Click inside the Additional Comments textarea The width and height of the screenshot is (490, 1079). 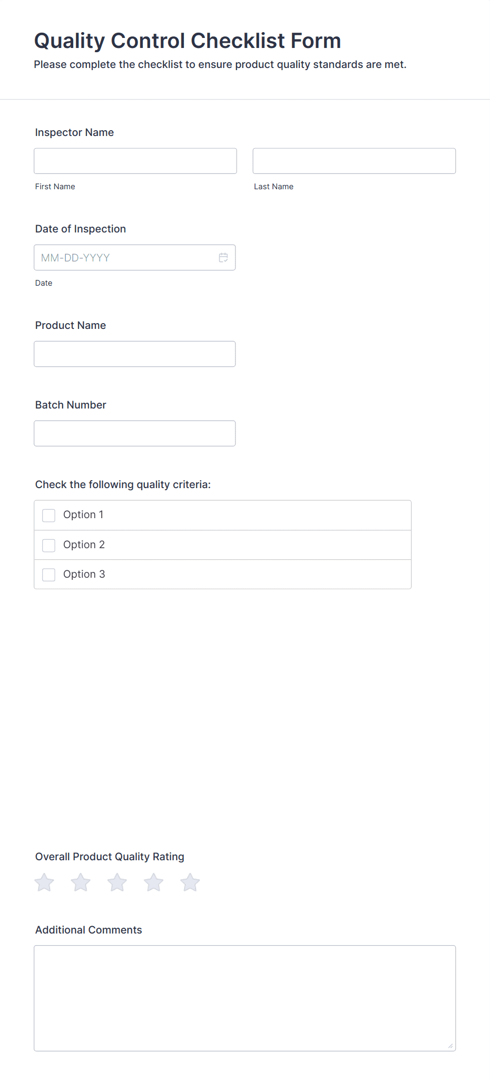point(244,996)
